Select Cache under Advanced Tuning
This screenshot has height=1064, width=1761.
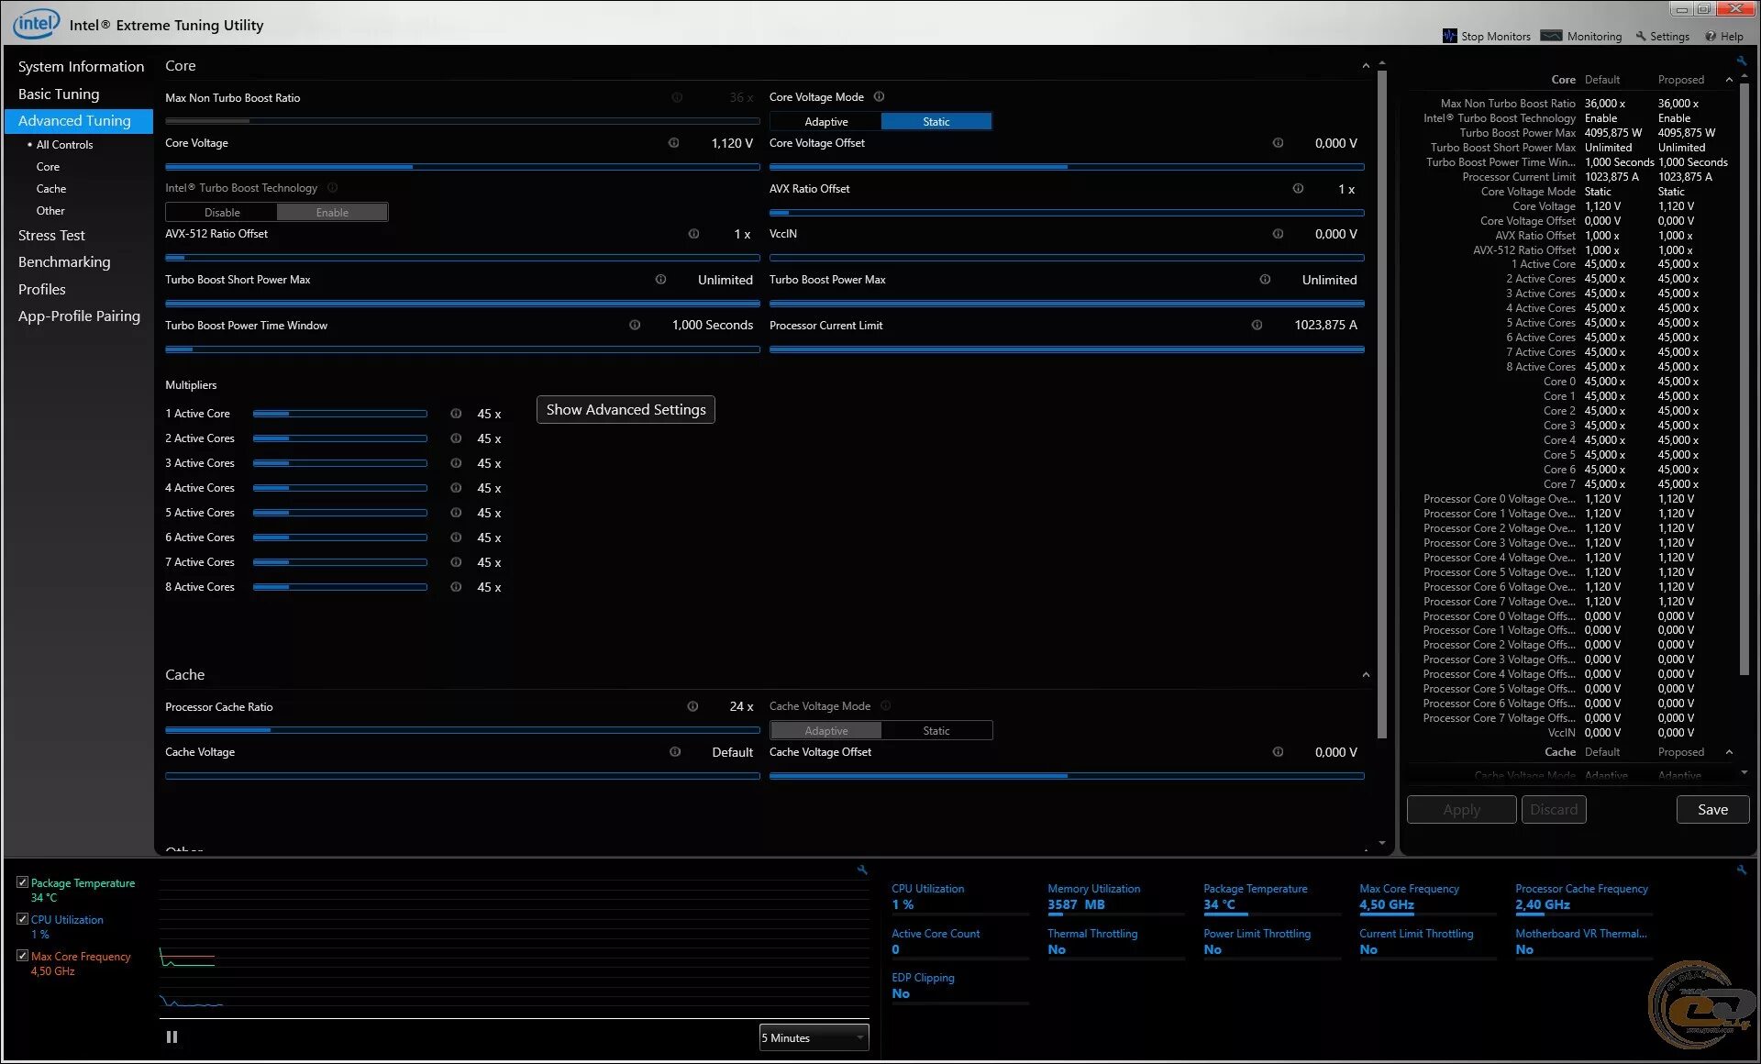[x=51, y=189]
